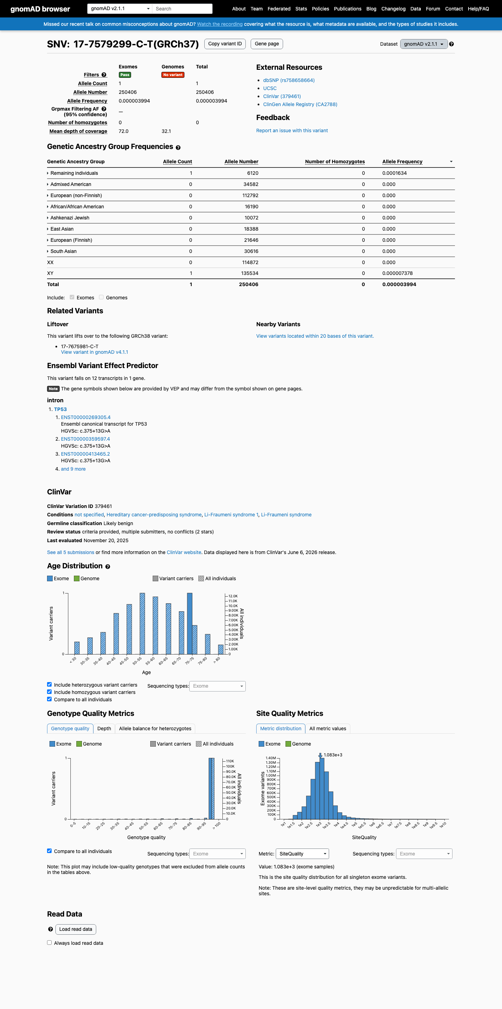The image size is (502, 1009).
Task: Open the dbSNP rs758658664 link
Action: [289, 80]
